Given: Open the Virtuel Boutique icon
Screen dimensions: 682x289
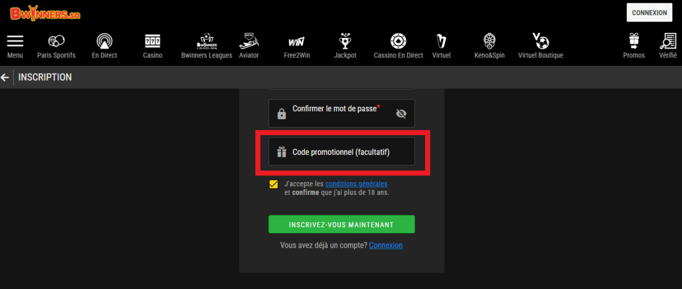Looking at the screenshot, I should click(540, 41).
